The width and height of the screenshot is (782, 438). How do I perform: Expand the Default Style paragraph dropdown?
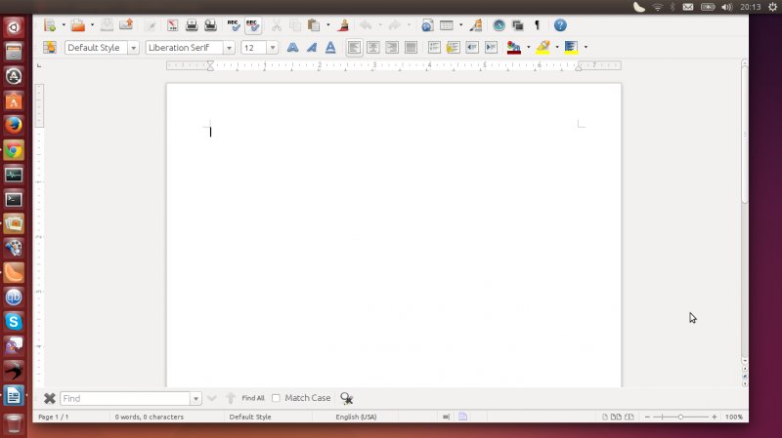coord(133,47)
